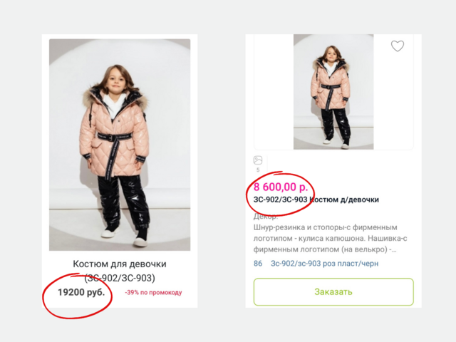
Task: Open the photo gallery icon
Action: tap(258, 160)
